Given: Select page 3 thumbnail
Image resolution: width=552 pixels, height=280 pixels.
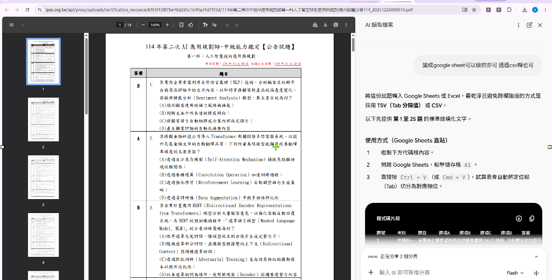Looking at the screenshot, I should click(x=43, y=177).
